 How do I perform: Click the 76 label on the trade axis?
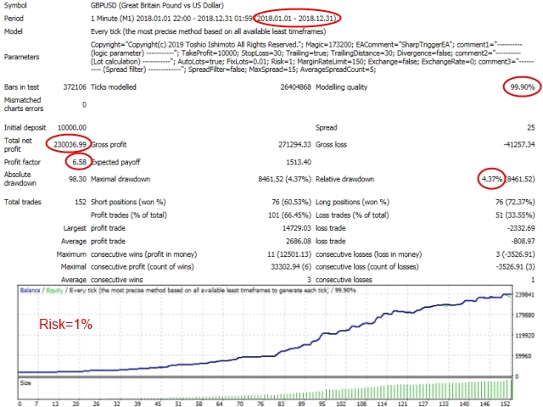(260, 404)
